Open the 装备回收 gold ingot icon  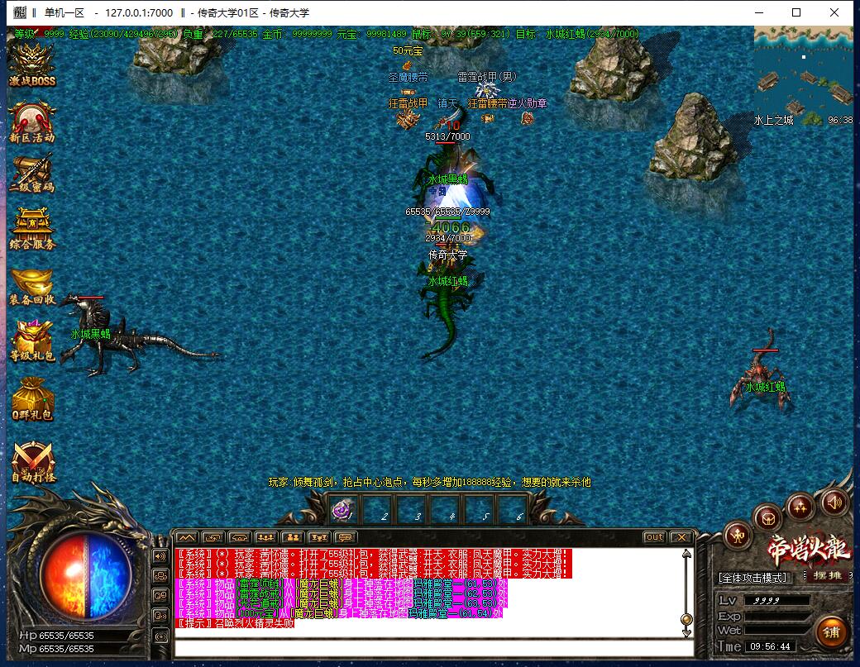31,283
